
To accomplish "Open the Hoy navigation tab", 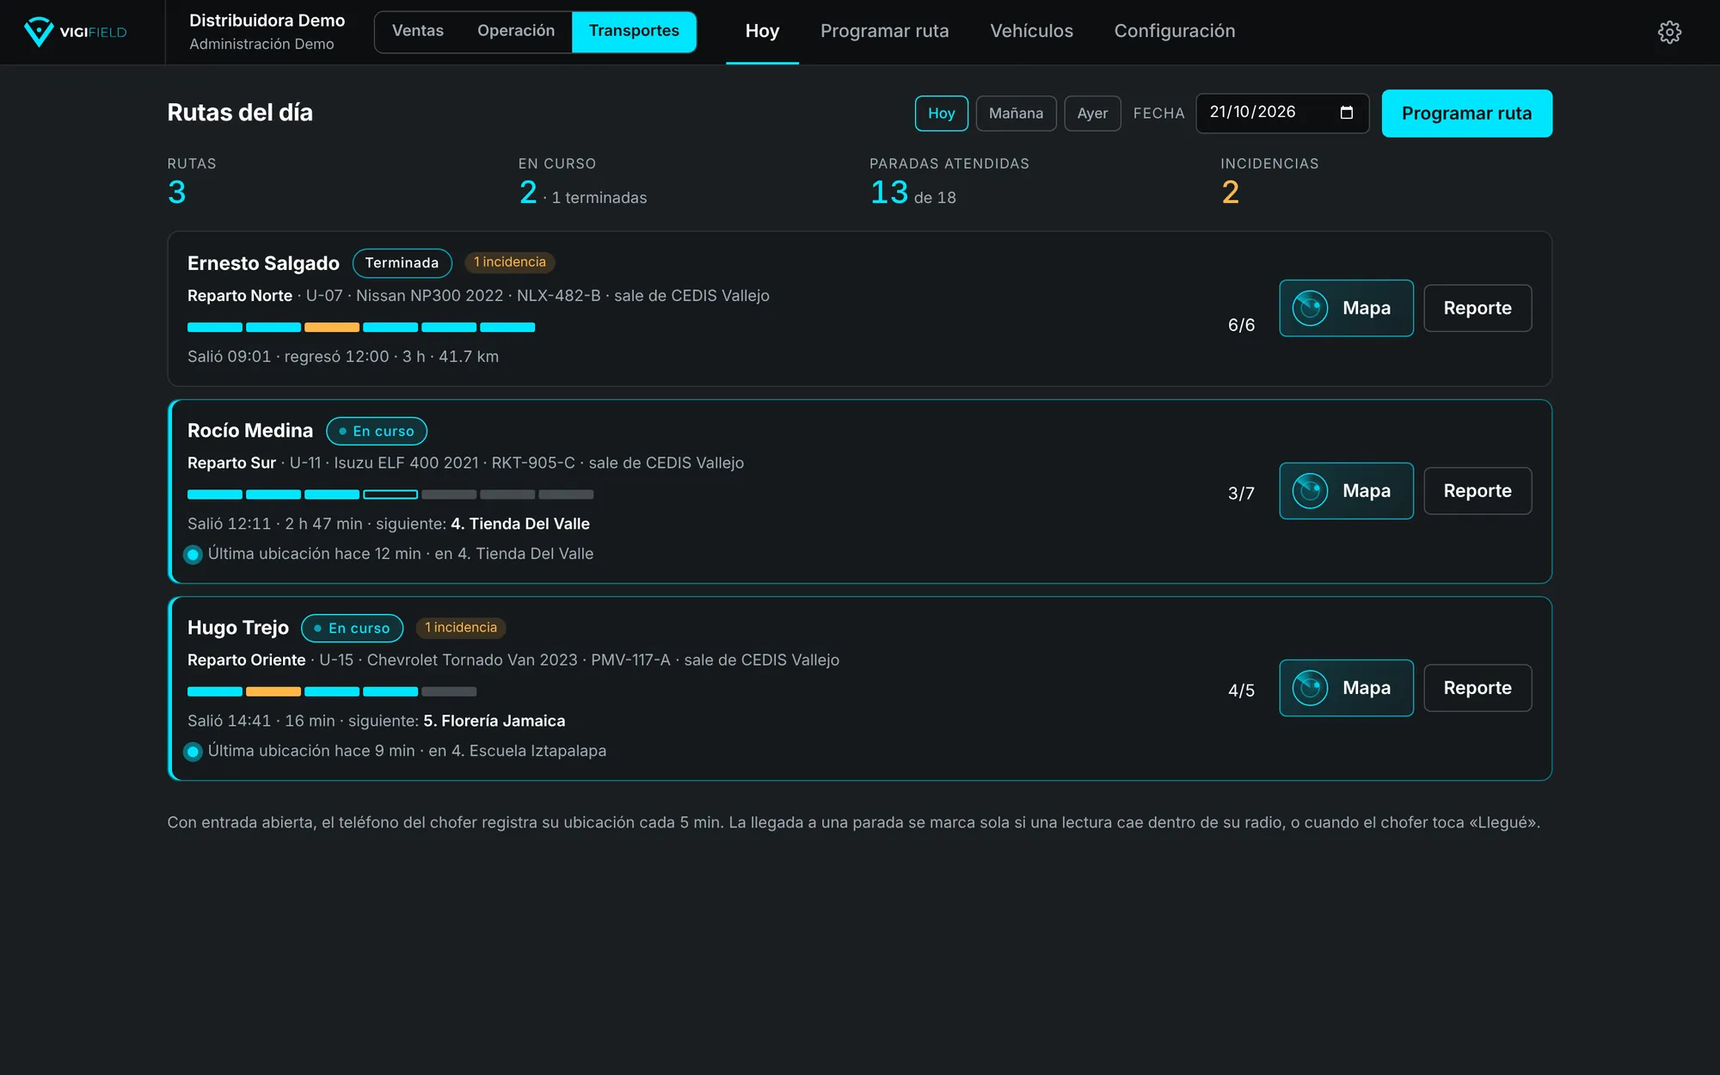I will (762, 31).
